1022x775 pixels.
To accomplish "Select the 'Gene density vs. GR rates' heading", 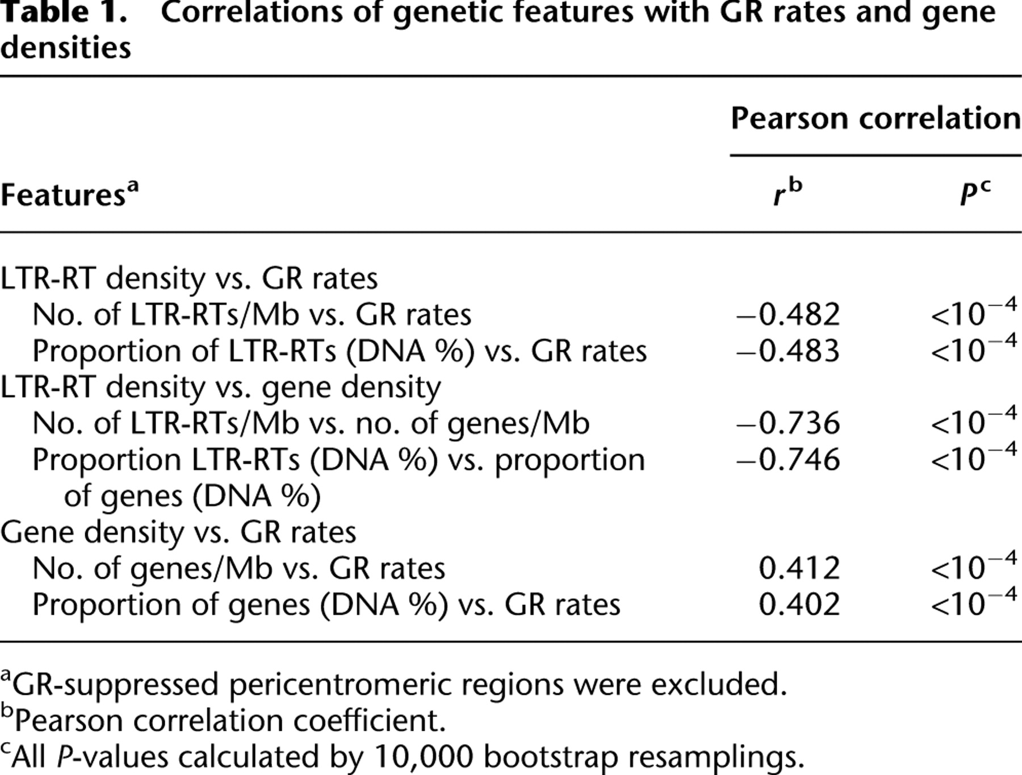I will [x=178, y=532].
